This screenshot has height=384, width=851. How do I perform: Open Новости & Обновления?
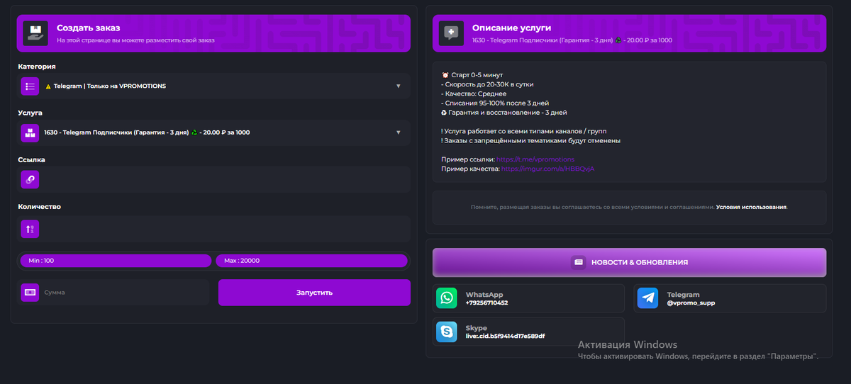click(629, 262)
